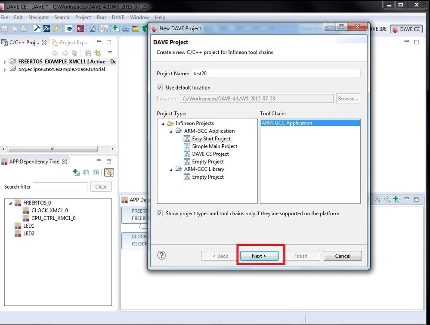Toggle highlighted link arrows in APP Dependency Tree panel
Viewport: 430px width, 325px height.
[x=109, y=172]
